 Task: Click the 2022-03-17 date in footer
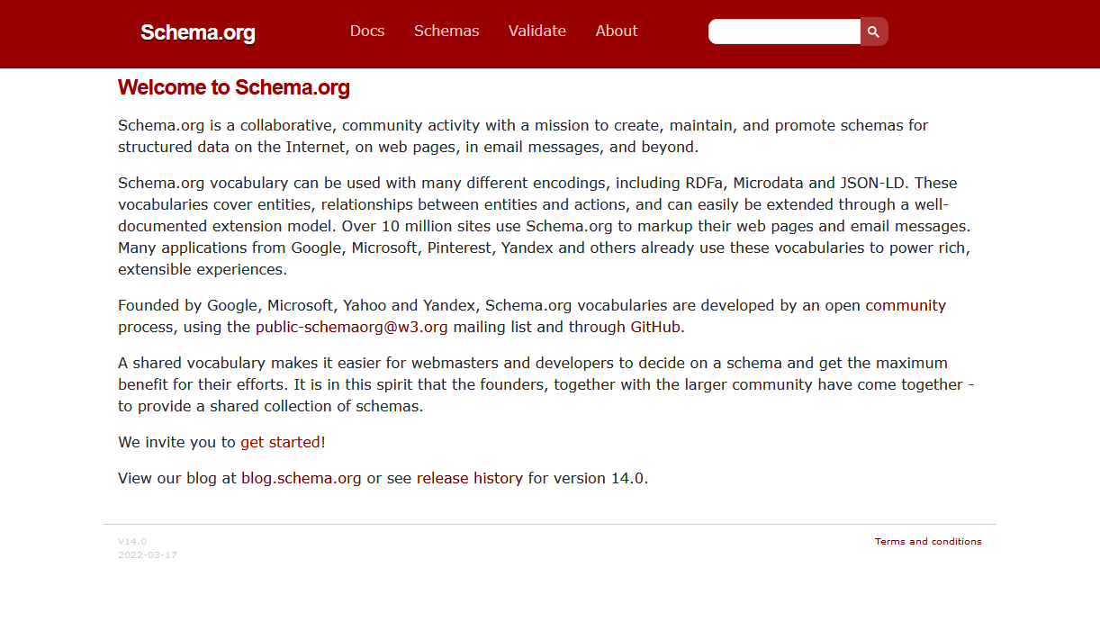(x=148, y=554)
